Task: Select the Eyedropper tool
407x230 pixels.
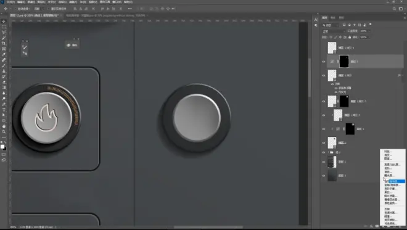Action: [4, 54]
